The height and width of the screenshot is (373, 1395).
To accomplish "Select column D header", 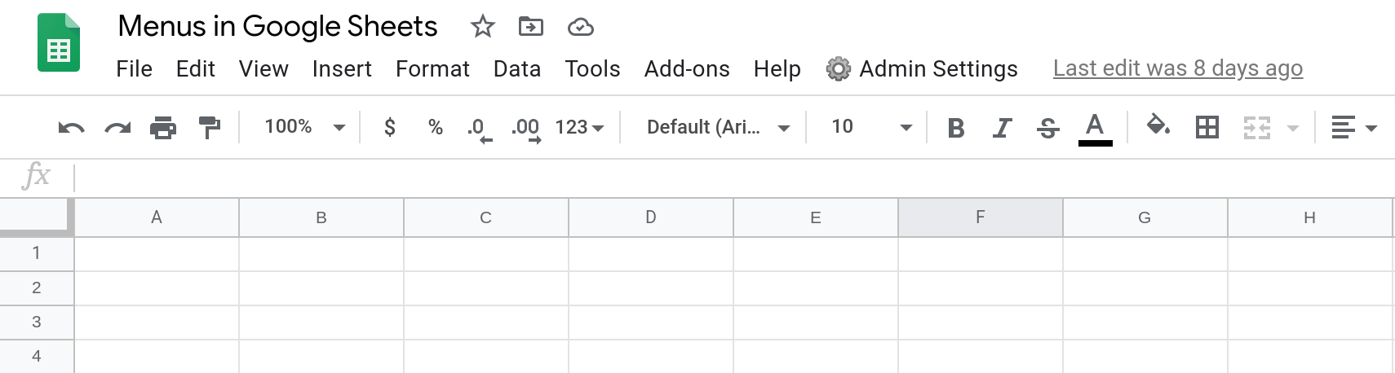I will click(x=651, y=217).
